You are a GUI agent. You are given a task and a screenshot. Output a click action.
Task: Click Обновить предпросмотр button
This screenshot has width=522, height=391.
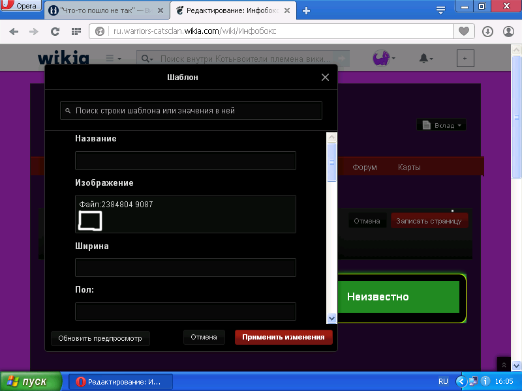[100, 338]
